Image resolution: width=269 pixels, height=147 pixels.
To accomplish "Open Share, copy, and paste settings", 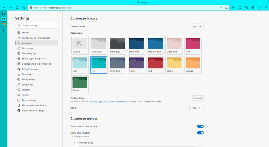I will tap(37, 58).
